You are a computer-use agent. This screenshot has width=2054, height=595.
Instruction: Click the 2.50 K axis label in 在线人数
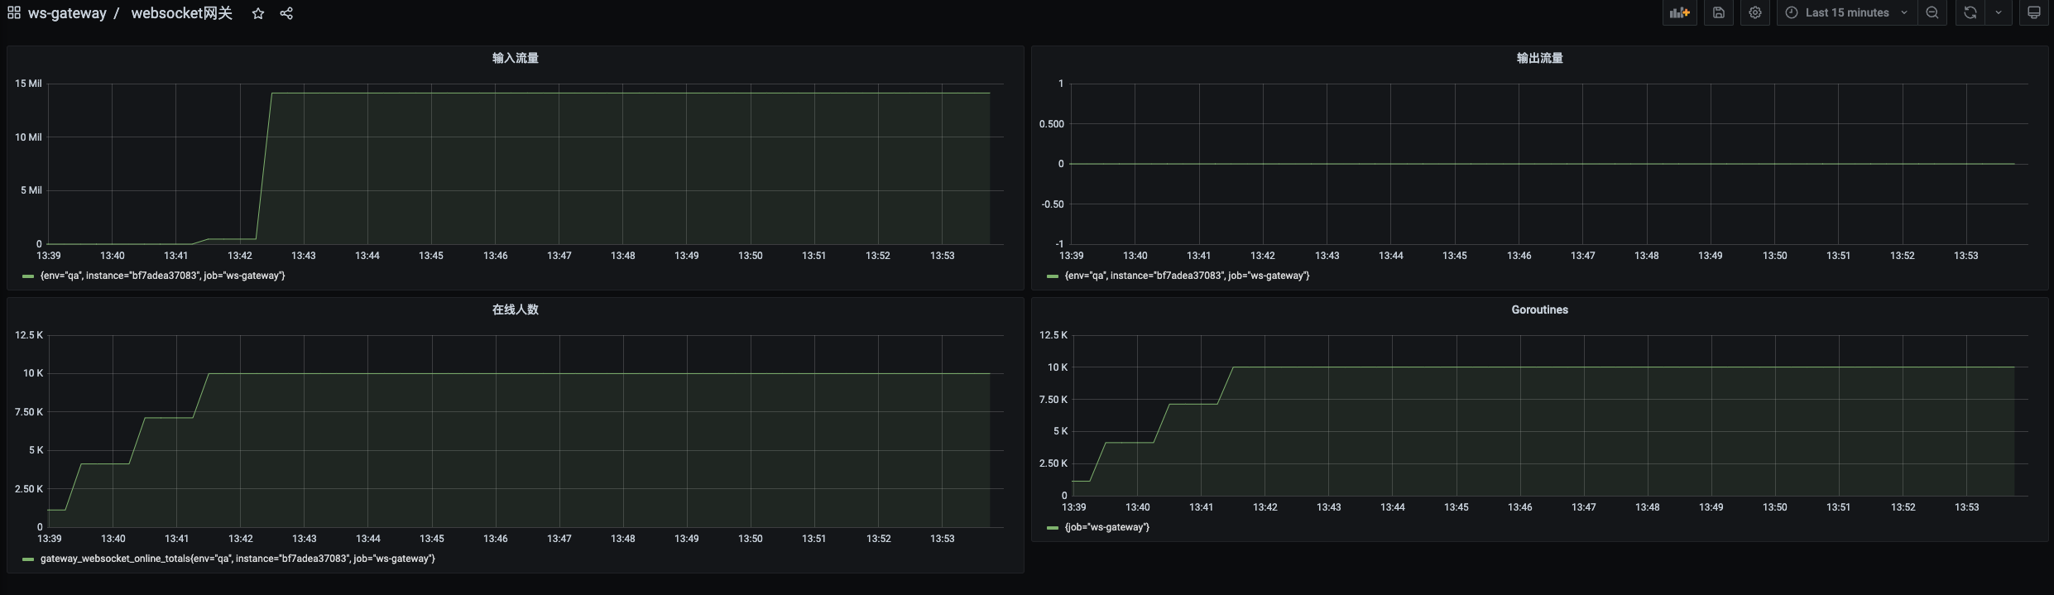pyautogui.click(x=29, y=489)
